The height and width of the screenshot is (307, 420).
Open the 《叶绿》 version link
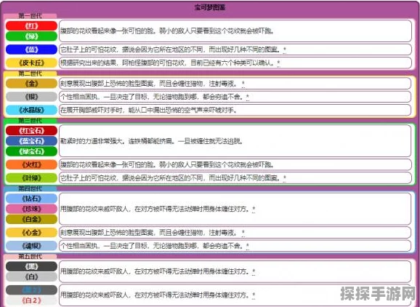tap(31, 178)
